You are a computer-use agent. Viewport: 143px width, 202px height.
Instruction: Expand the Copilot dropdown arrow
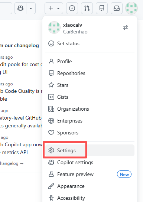pos(31,8)
